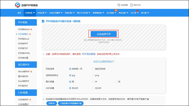The height and width of the screenshot is (106, 189).
Task: Open PDF转Word in the sidebar
Action: (24, 29)
